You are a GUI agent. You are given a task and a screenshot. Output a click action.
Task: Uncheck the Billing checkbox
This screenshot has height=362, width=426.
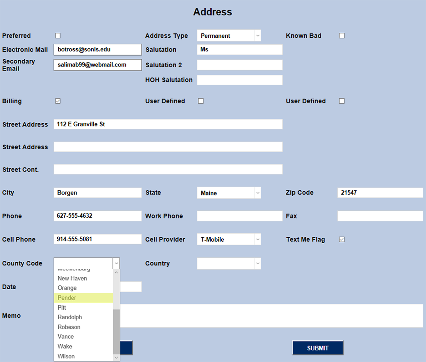pyautogui.click(x=58, y=101)
